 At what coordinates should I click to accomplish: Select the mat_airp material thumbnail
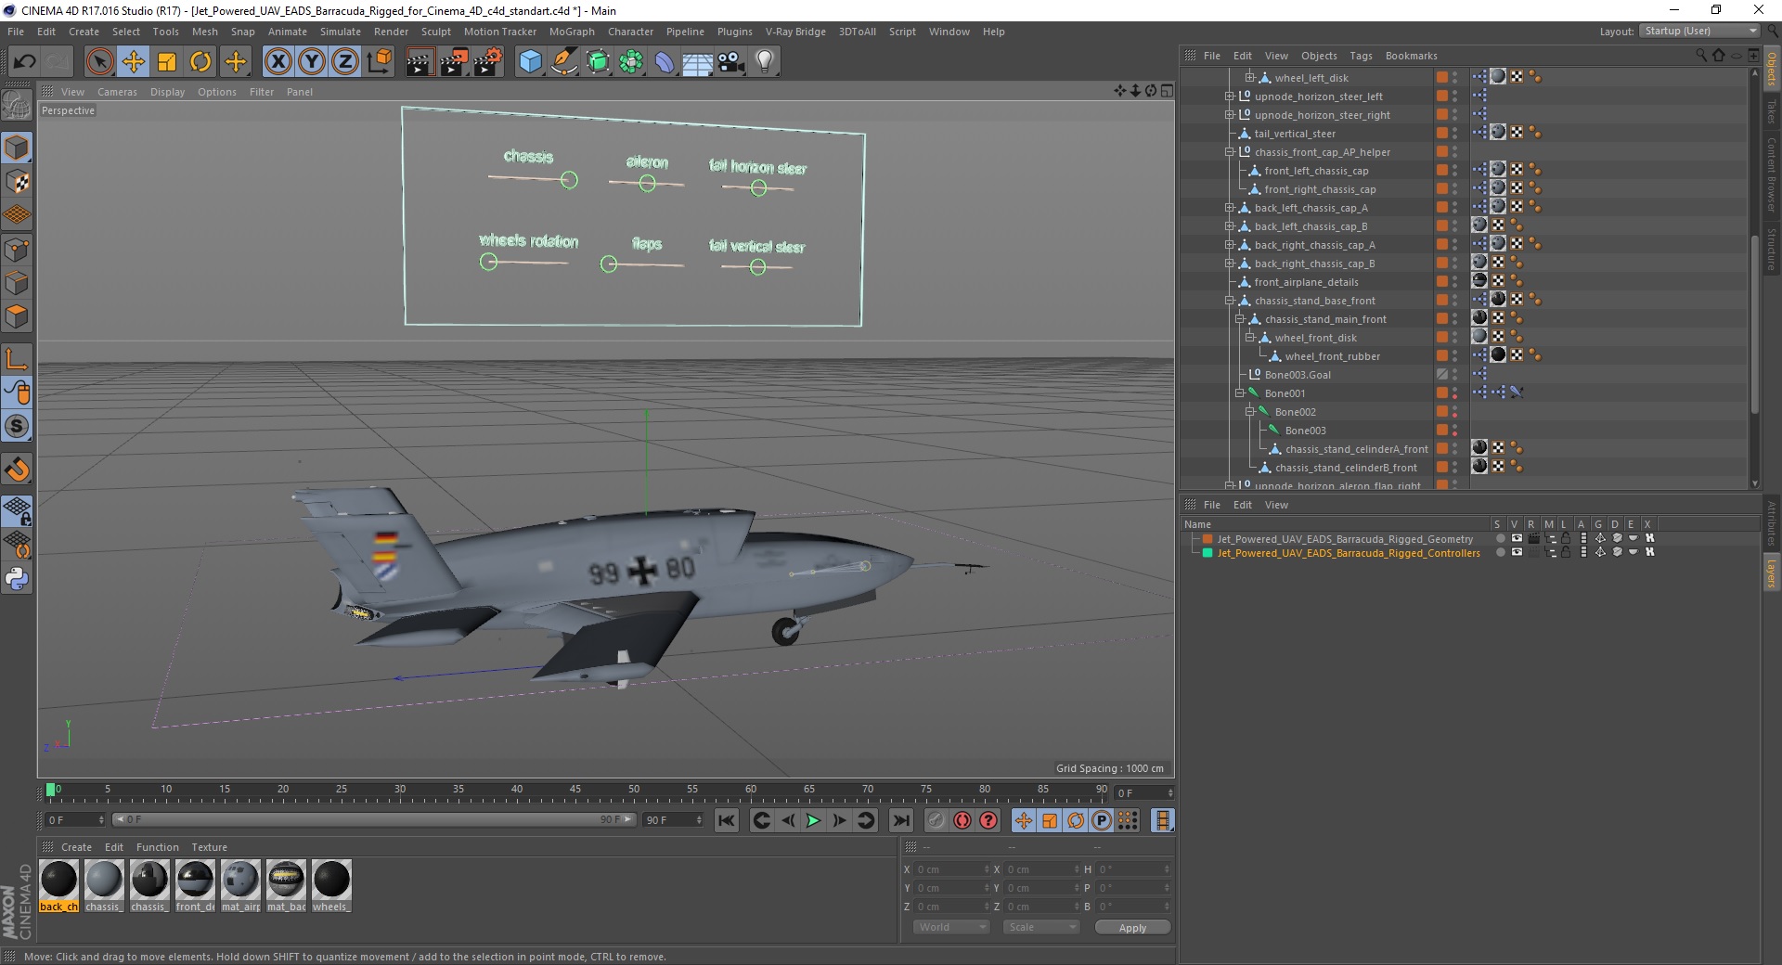(240, 880)
